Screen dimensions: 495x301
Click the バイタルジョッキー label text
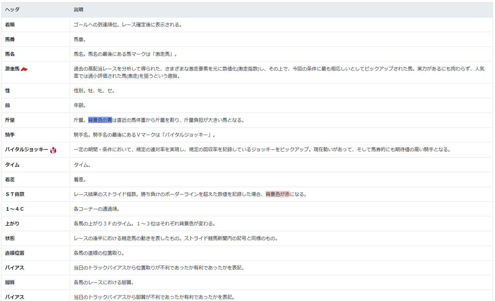point(27,150)
